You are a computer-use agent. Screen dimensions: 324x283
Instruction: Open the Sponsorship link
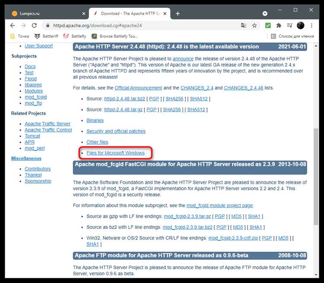(38, 181)
